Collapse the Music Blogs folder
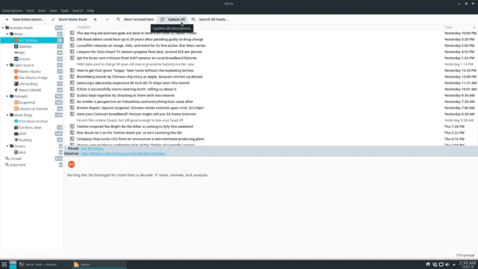 tap(7, 115)
